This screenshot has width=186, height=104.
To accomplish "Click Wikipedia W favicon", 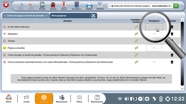I will point(5,34).
